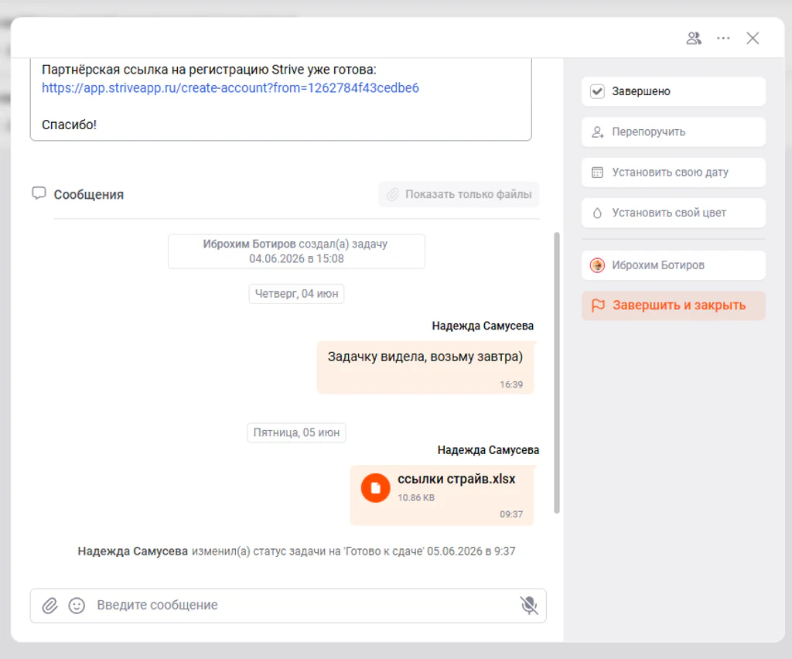Click the Сообщения speech bubble icon

point(39,193)
